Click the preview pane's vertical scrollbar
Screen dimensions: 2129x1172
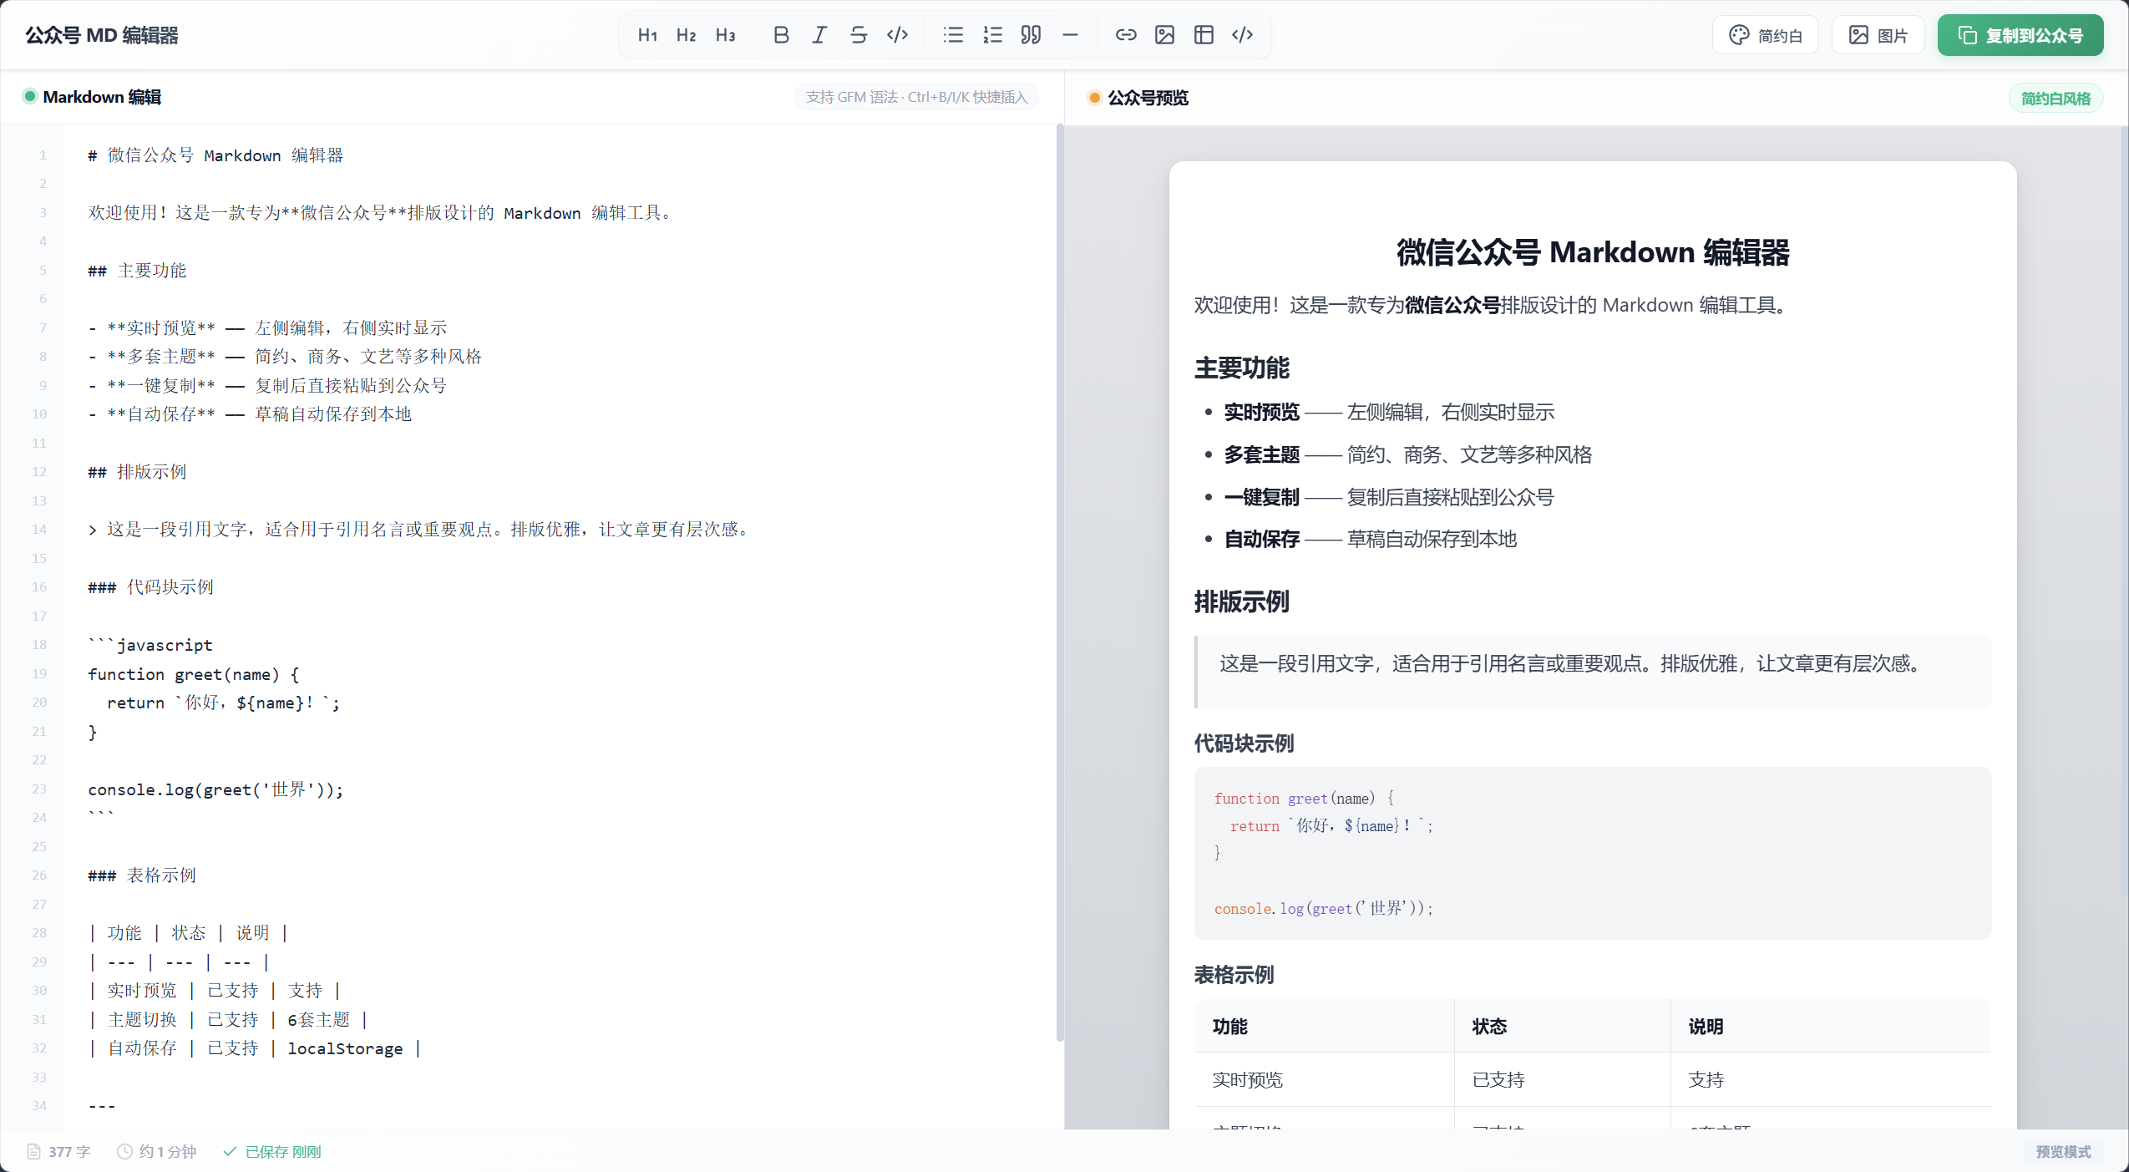click(2124, 511)
